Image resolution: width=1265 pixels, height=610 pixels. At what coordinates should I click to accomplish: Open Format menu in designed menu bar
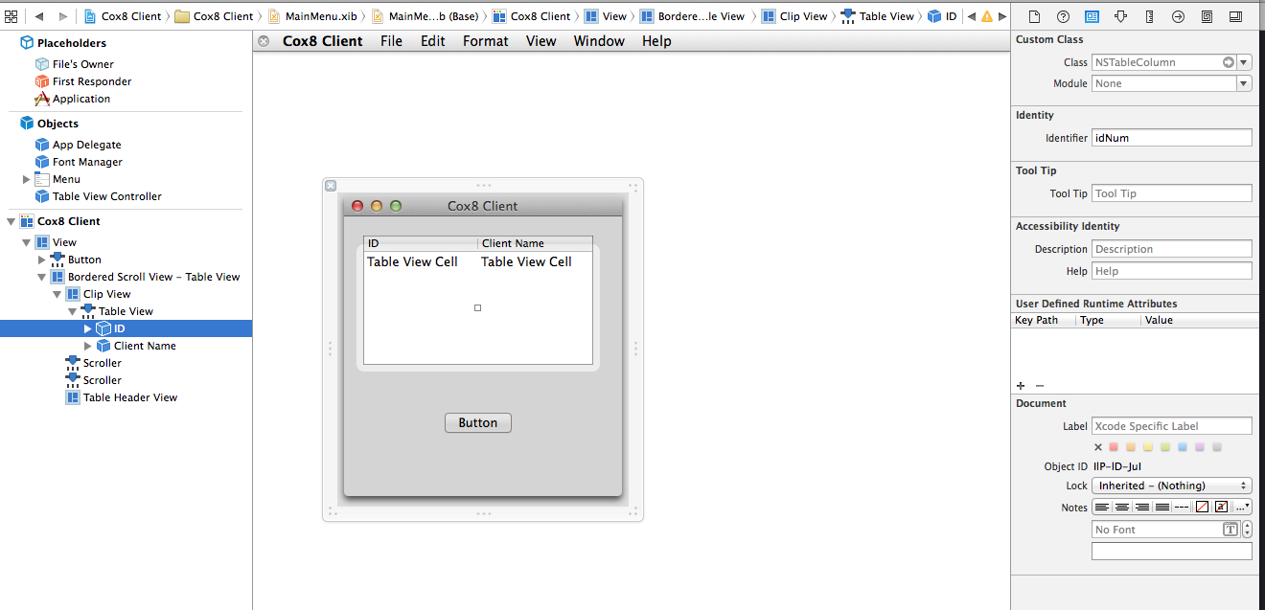[x=486, y=41]
